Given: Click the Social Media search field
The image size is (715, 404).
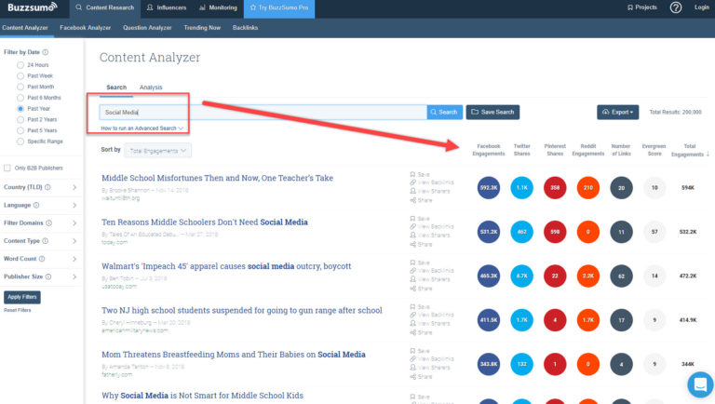Looking at the screenshot, I should point(263,113).
